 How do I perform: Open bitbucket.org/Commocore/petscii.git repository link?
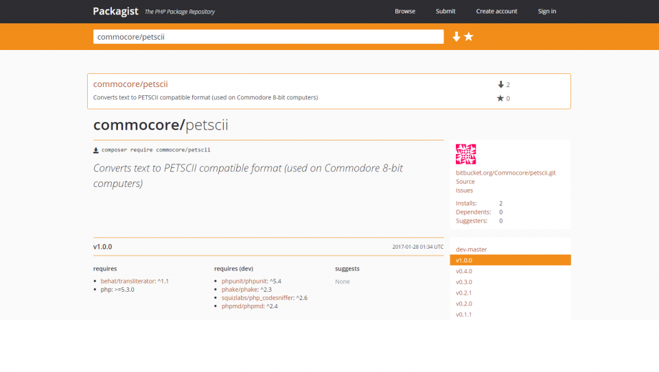tap(506, 173)
